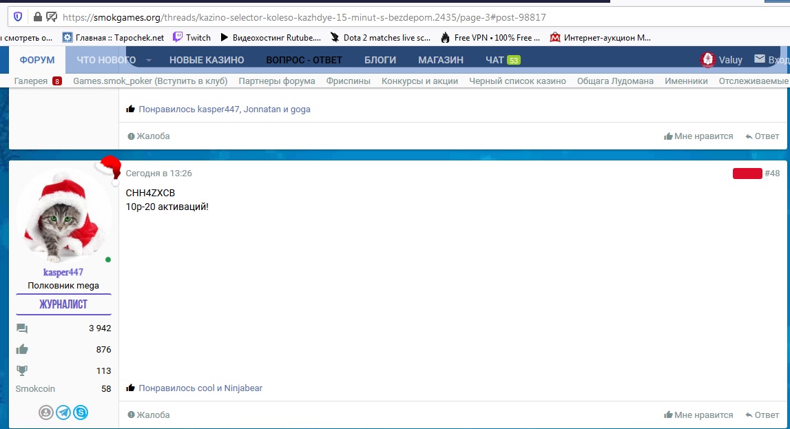Open Конкурсы и акции link
This screenshot has width=790, height=429.
pyautogui.click(x=419, y=81)
